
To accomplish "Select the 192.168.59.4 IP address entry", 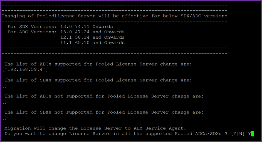I will 25,69.
